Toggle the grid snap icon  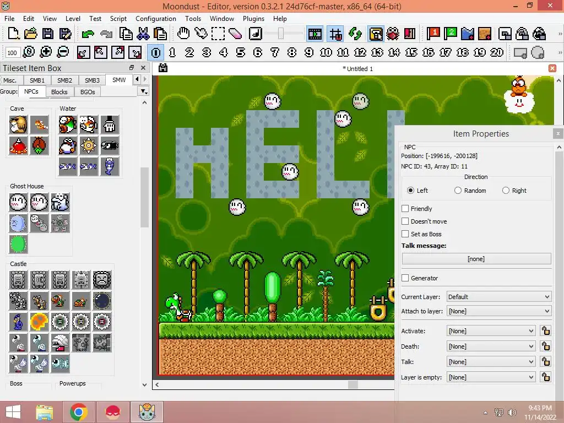(335, 34)
